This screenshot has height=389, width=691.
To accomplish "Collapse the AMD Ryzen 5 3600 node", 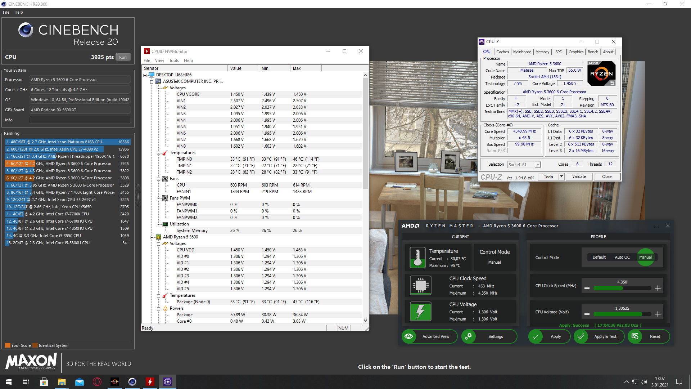I will (x=152, y=237).
